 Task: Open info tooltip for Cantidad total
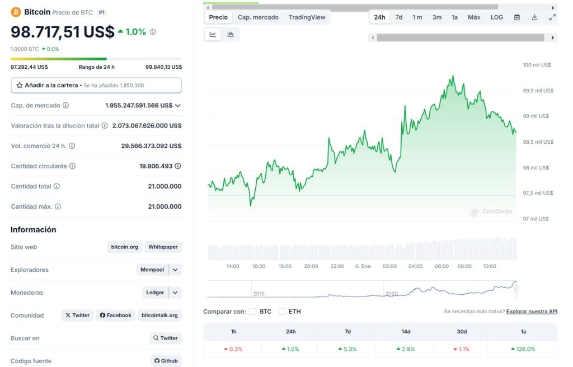point(57,186)
